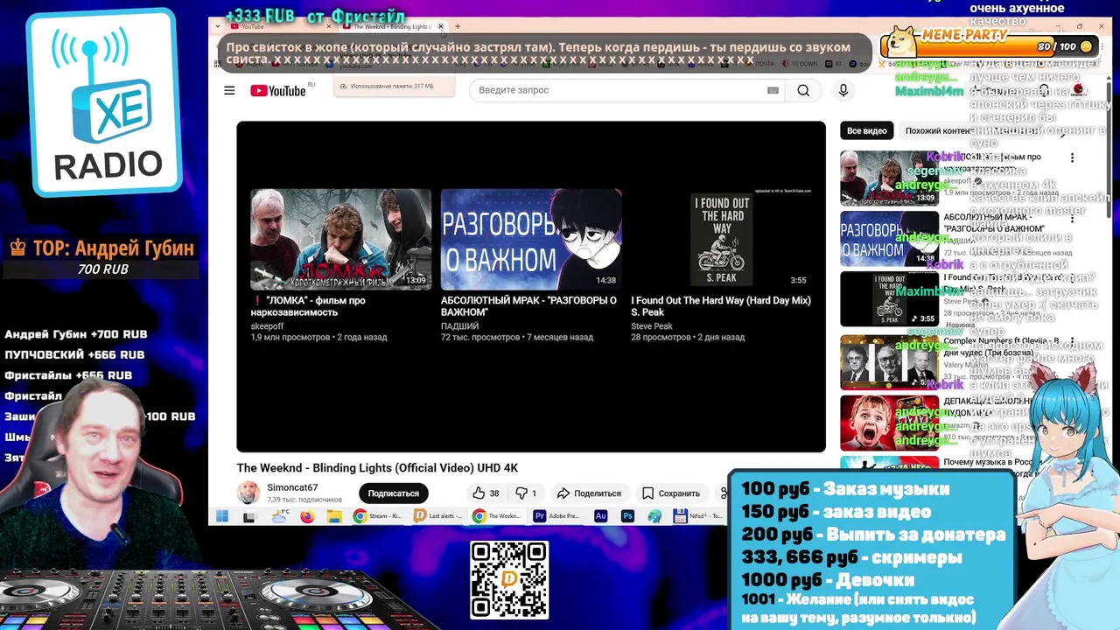Screen dimensions: 1120x630
Task: Click the donation QR code
Action: pyautogui.click(x=509, y=580)
